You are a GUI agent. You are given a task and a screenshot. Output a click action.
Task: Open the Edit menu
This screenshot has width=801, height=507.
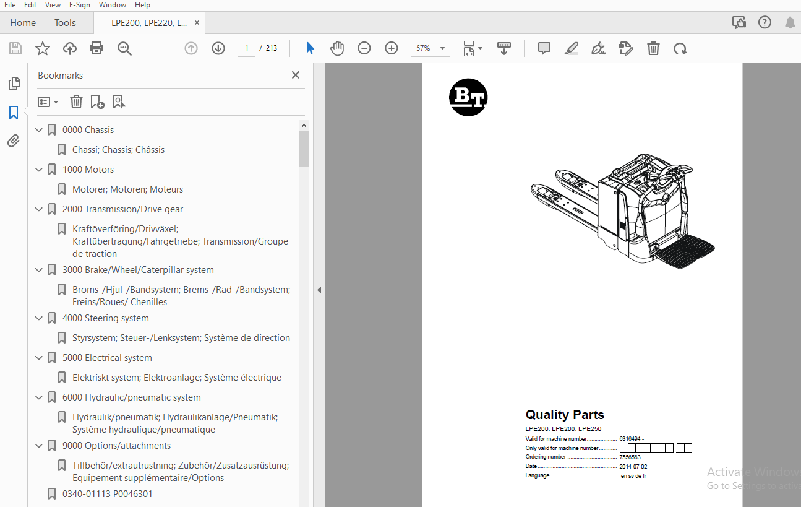point(30,5)
